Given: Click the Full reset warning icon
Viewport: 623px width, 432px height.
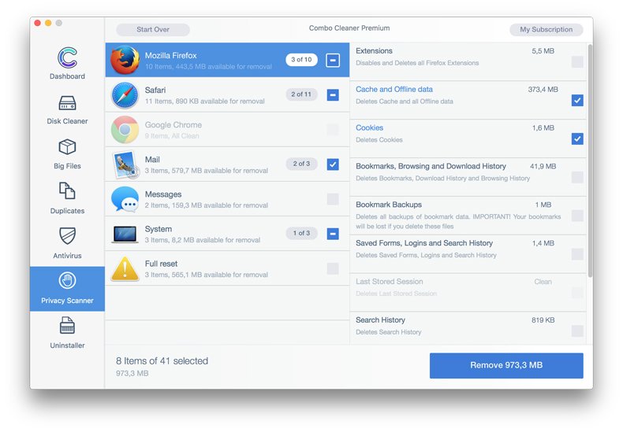Looking at the screenshot, I should [x=125, y=268].
